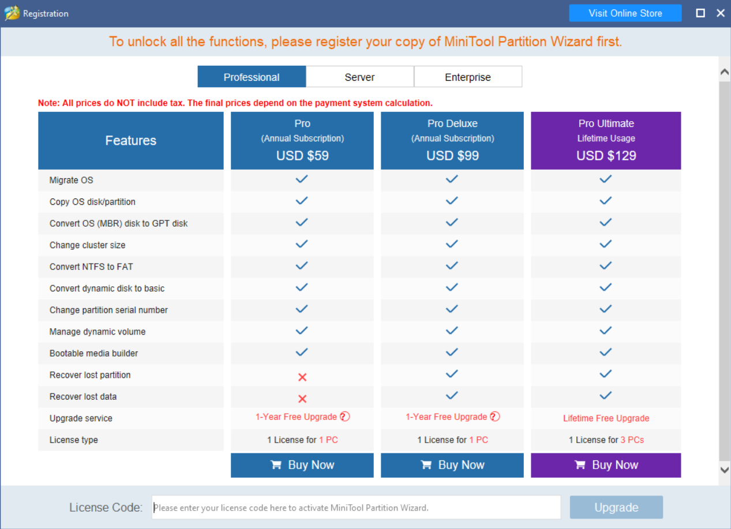Maximize the Registration window

(x=700, y=13)
